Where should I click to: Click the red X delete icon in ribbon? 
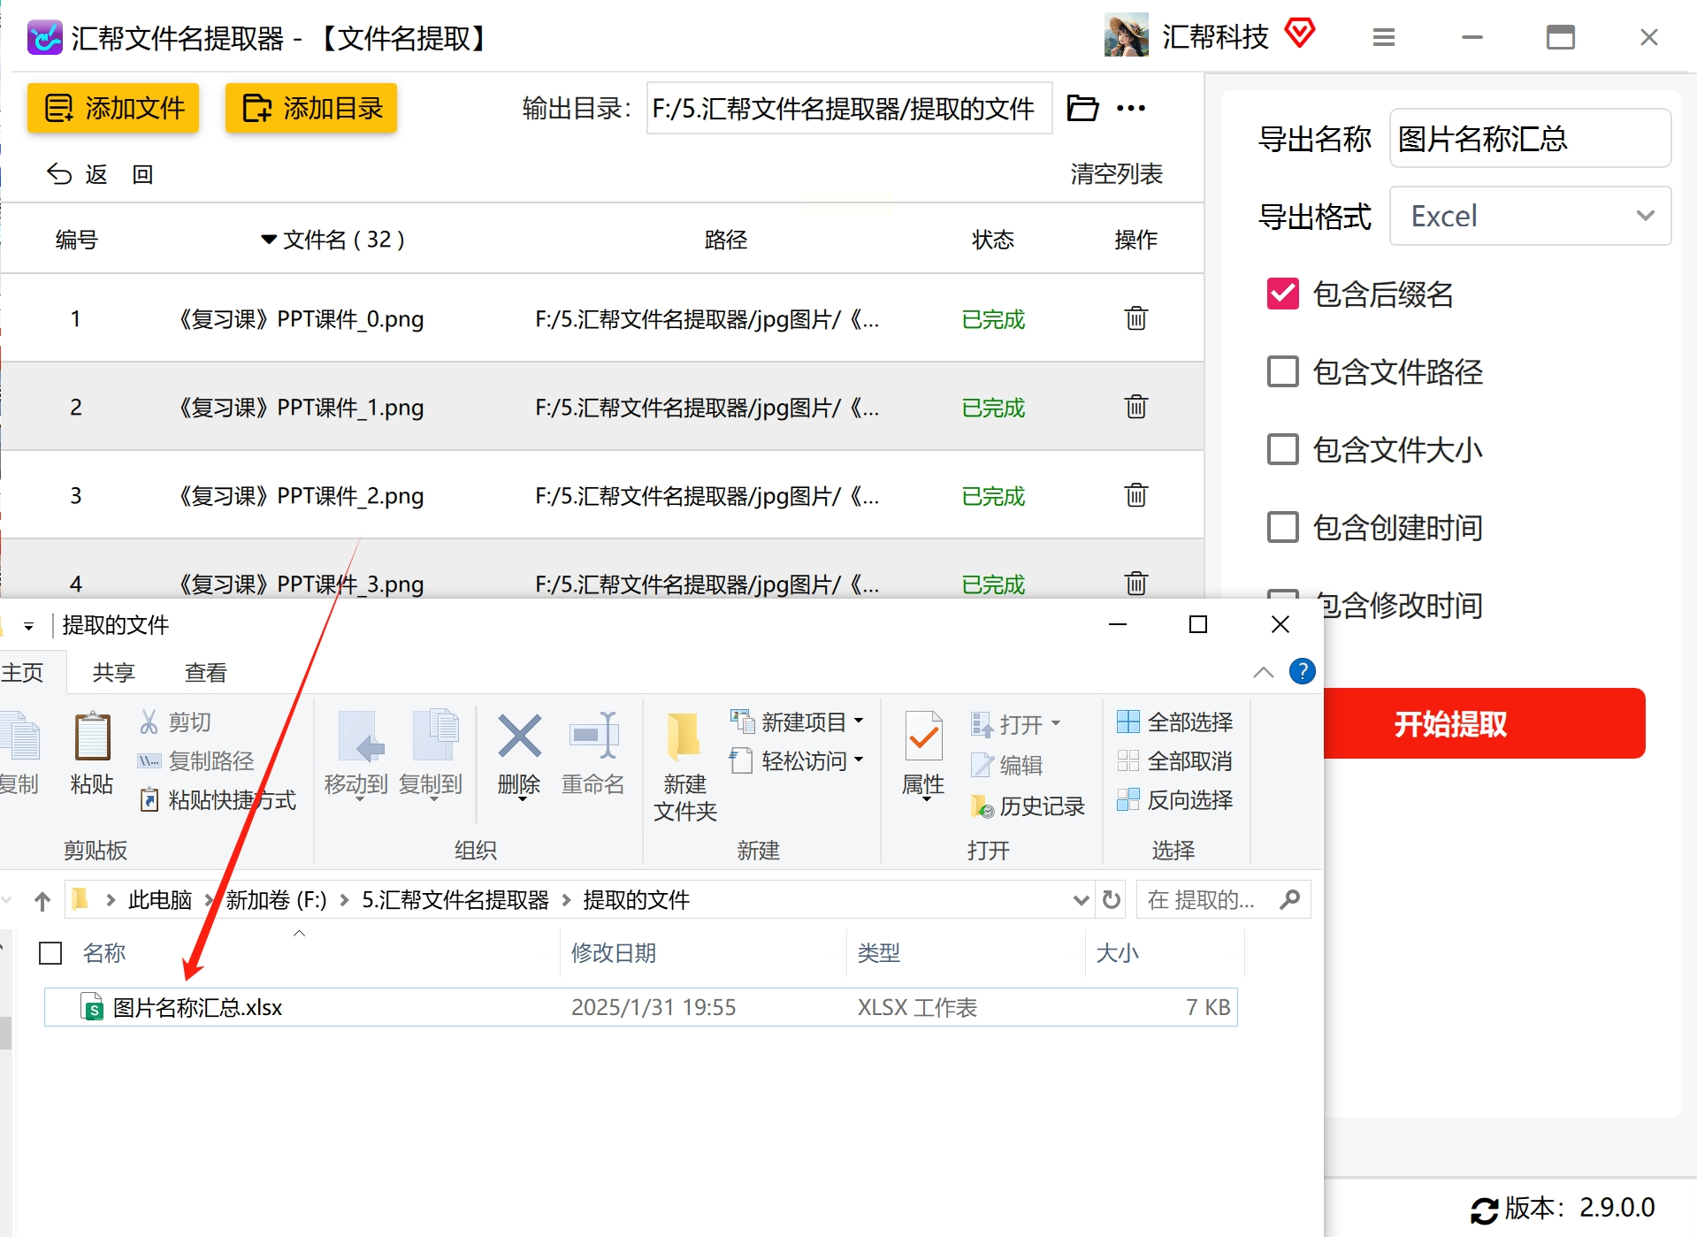tap(519, 737)
